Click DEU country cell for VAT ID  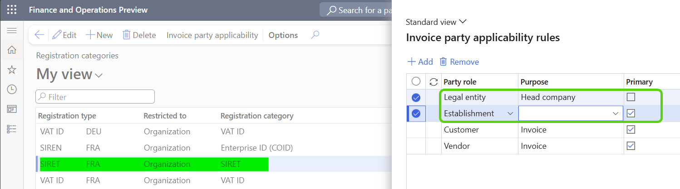click(x=94, y=132)
